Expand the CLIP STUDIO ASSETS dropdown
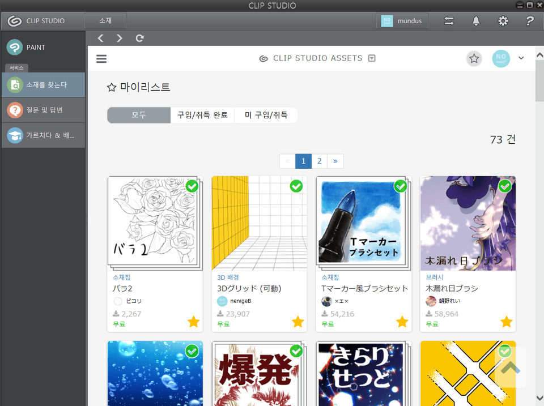This screenshot has height=406, width=544. 372,58
